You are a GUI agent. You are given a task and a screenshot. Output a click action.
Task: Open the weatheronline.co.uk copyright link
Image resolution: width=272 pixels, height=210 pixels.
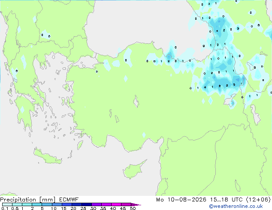(x=236, y=206)
